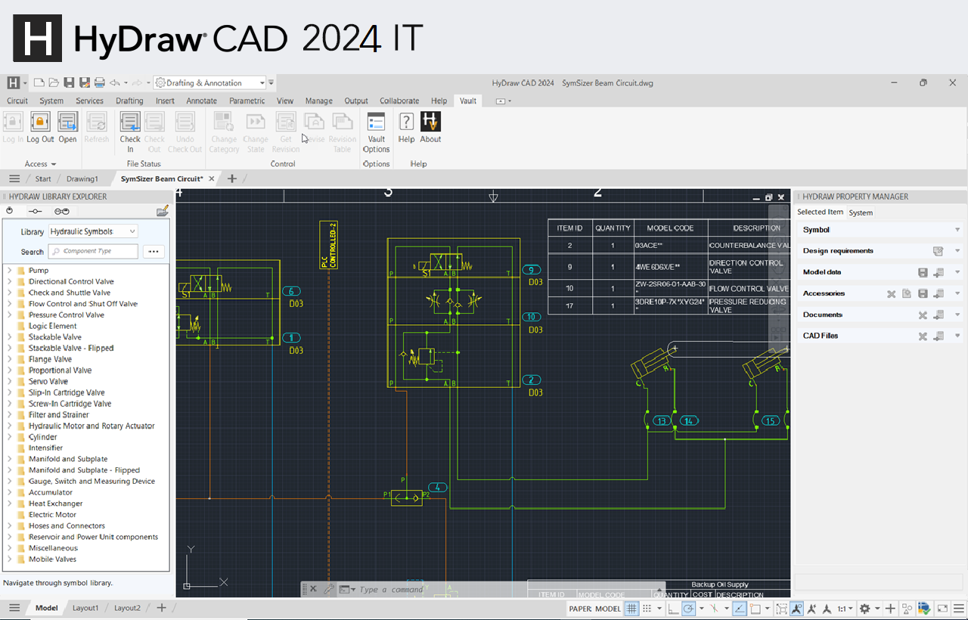Expand the Documents section arrow
The width and height of the screenshot is (968, 620).
tap(957, 315)
